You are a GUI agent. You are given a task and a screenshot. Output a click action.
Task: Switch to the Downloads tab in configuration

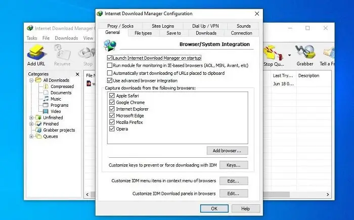tap(206, 33)
